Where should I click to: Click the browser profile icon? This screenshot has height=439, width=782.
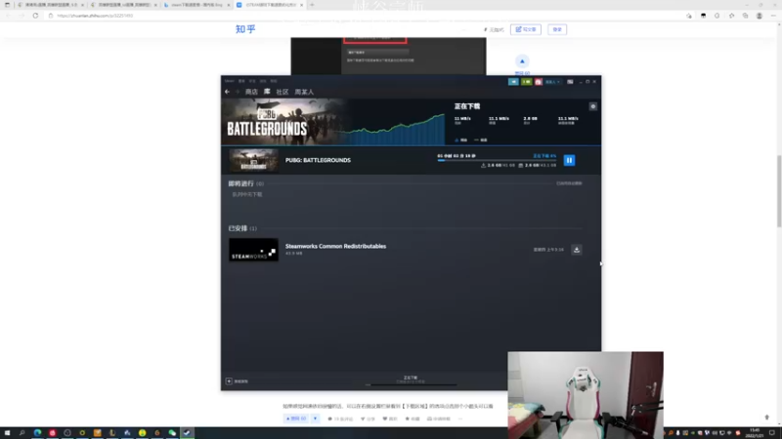(760, 16)
